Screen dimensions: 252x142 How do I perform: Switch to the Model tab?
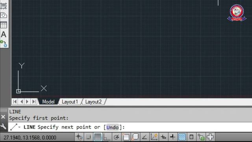(48, 102)
